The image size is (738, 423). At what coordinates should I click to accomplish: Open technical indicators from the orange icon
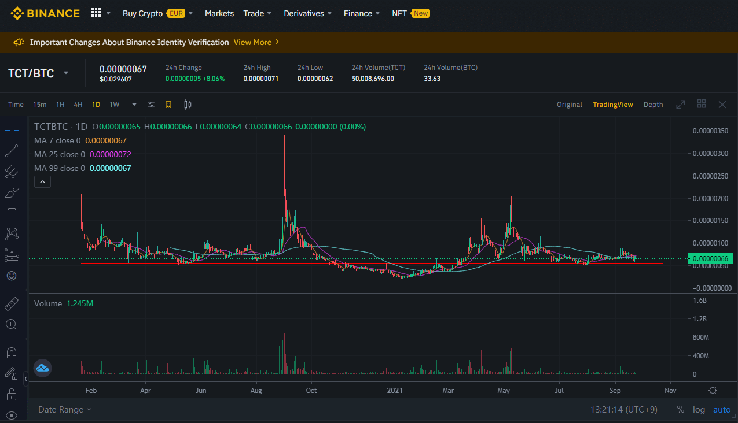[x=168, y=105]
